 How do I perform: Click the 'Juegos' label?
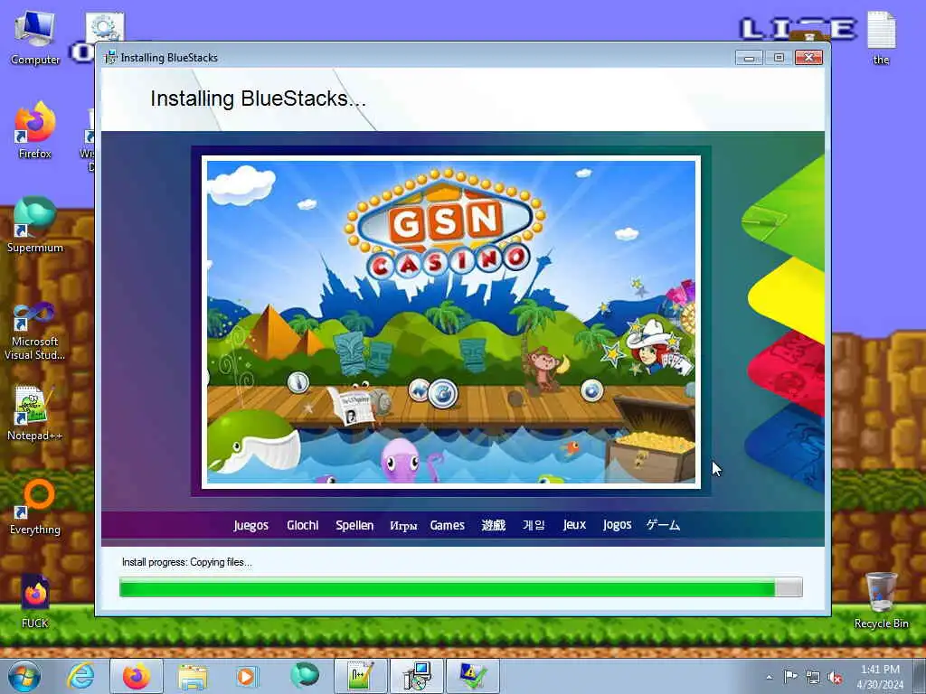point(251,525)
